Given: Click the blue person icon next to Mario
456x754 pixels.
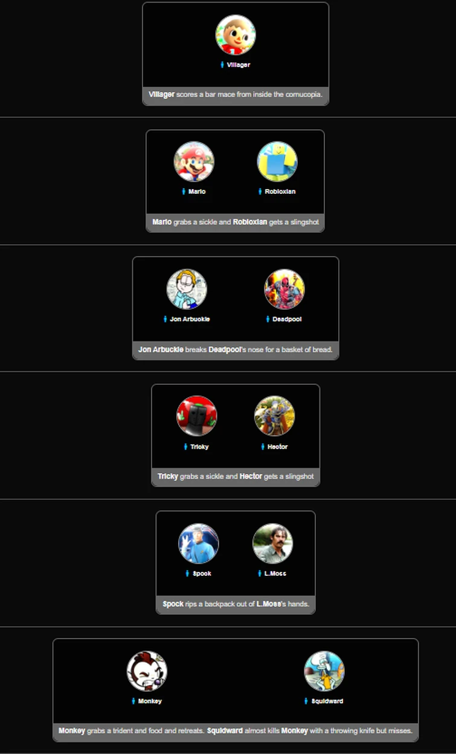Looking at the screenshot, I should pyautogui.click(x=184, y=192).
